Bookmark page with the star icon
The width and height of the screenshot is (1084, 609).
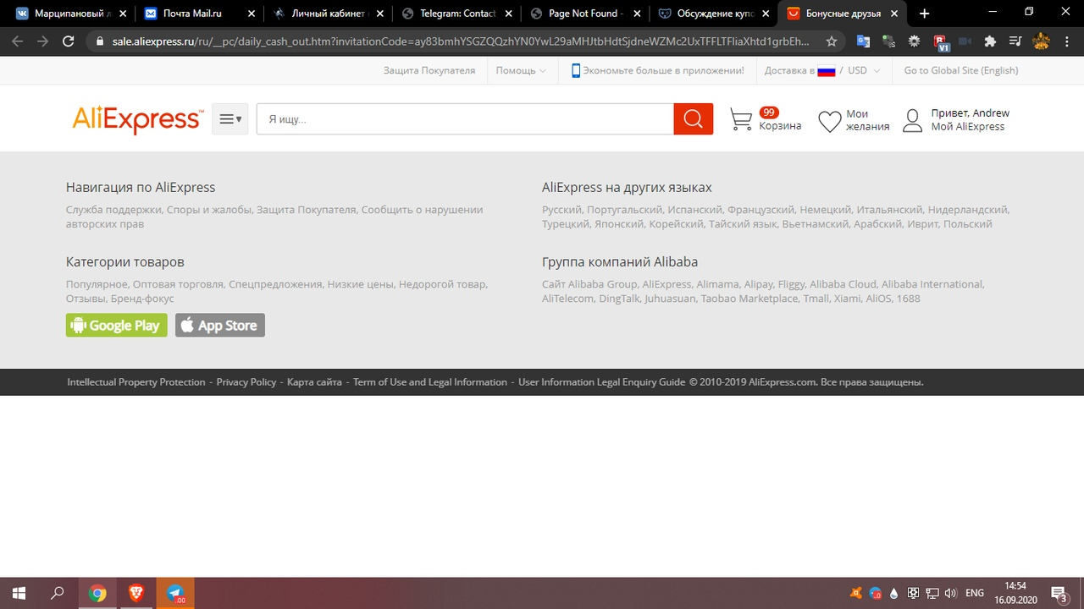(x=832, y=41)
